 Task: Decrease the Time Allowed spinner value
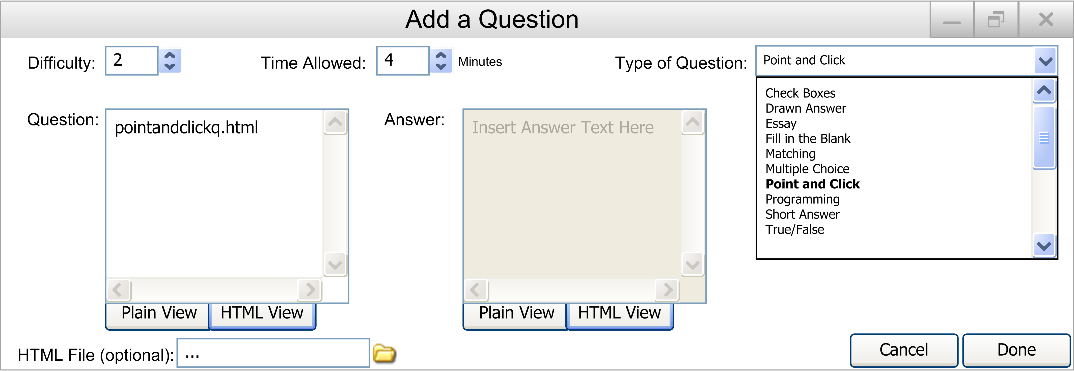tap(441, 67)
